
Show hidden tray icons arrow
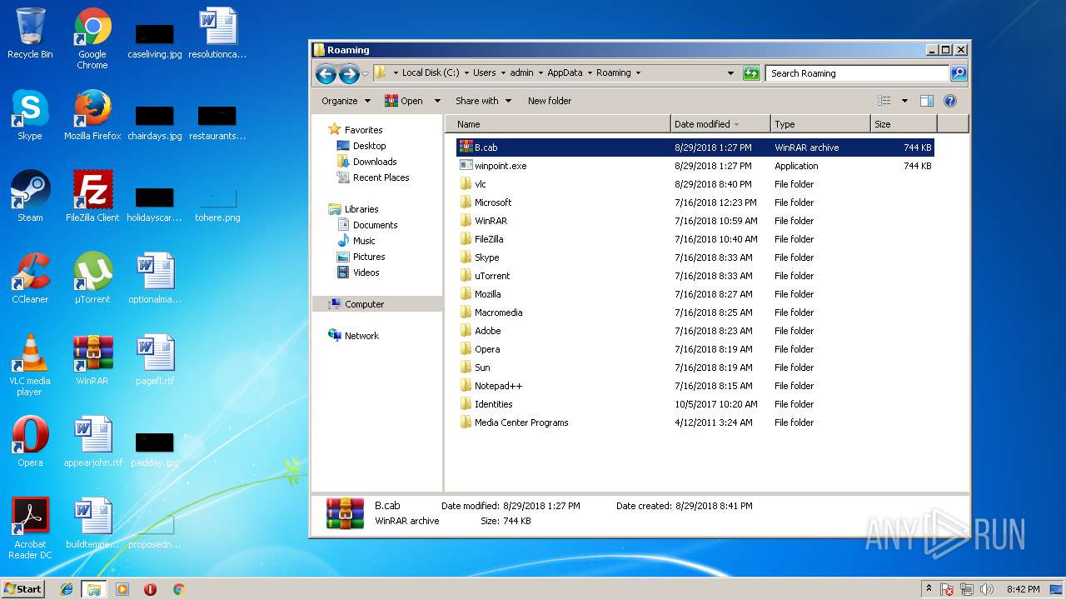click(x=929, y=589)
